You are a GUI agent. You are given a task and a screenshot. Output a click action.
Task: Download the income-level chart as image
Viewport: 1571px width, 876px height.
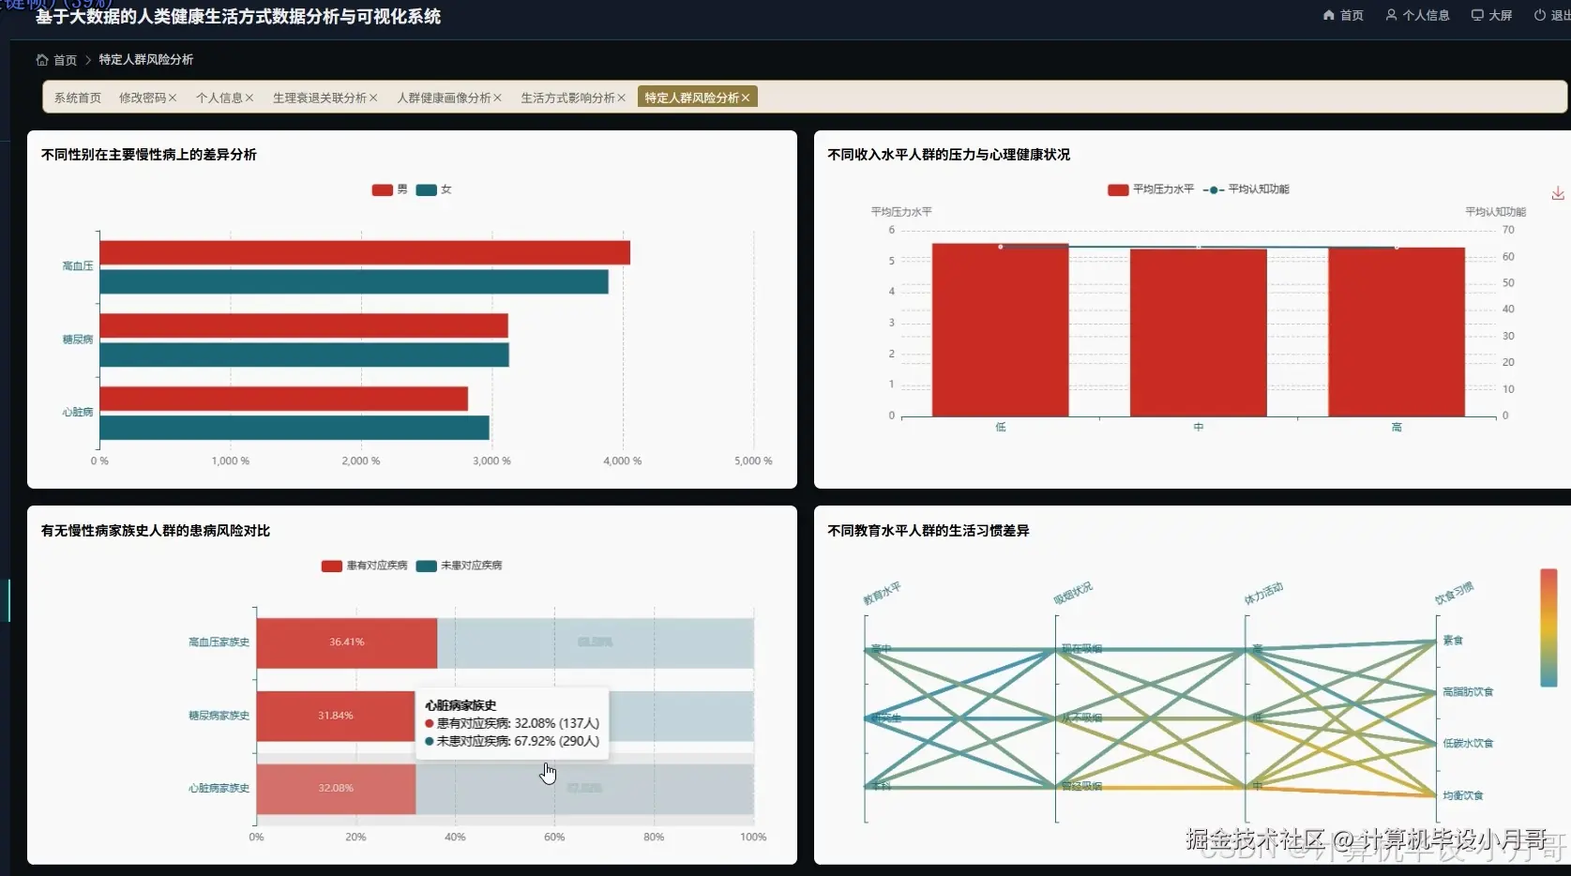click(x=1558, y=192)
